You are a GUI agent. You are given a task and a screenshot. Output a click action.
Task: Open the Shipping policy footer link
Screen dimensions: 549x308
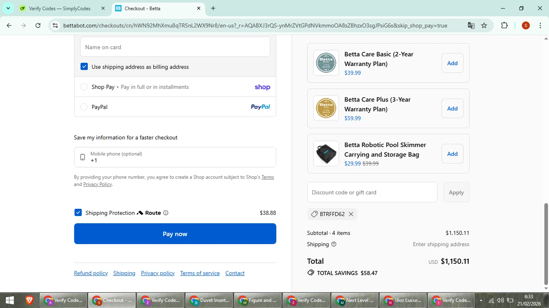coord(124,273)
